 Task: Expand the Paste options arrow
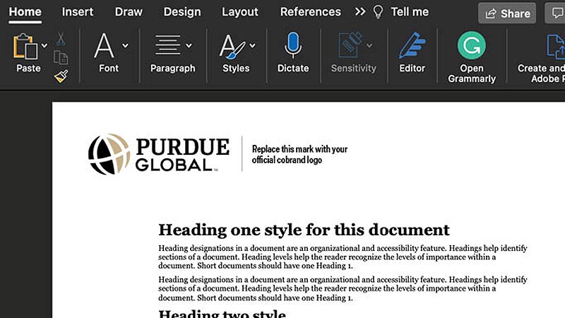[x=44, y=45]
